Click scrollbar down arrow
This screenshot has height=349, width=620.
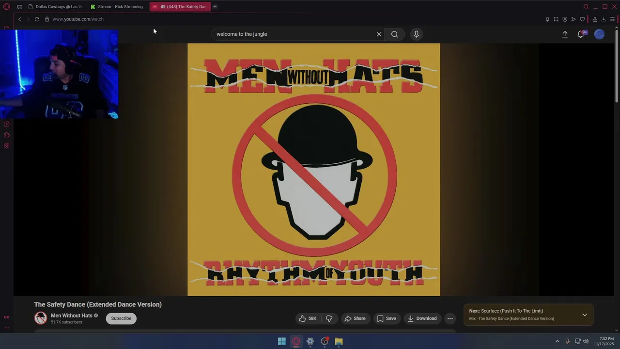[x=617, y=330]
